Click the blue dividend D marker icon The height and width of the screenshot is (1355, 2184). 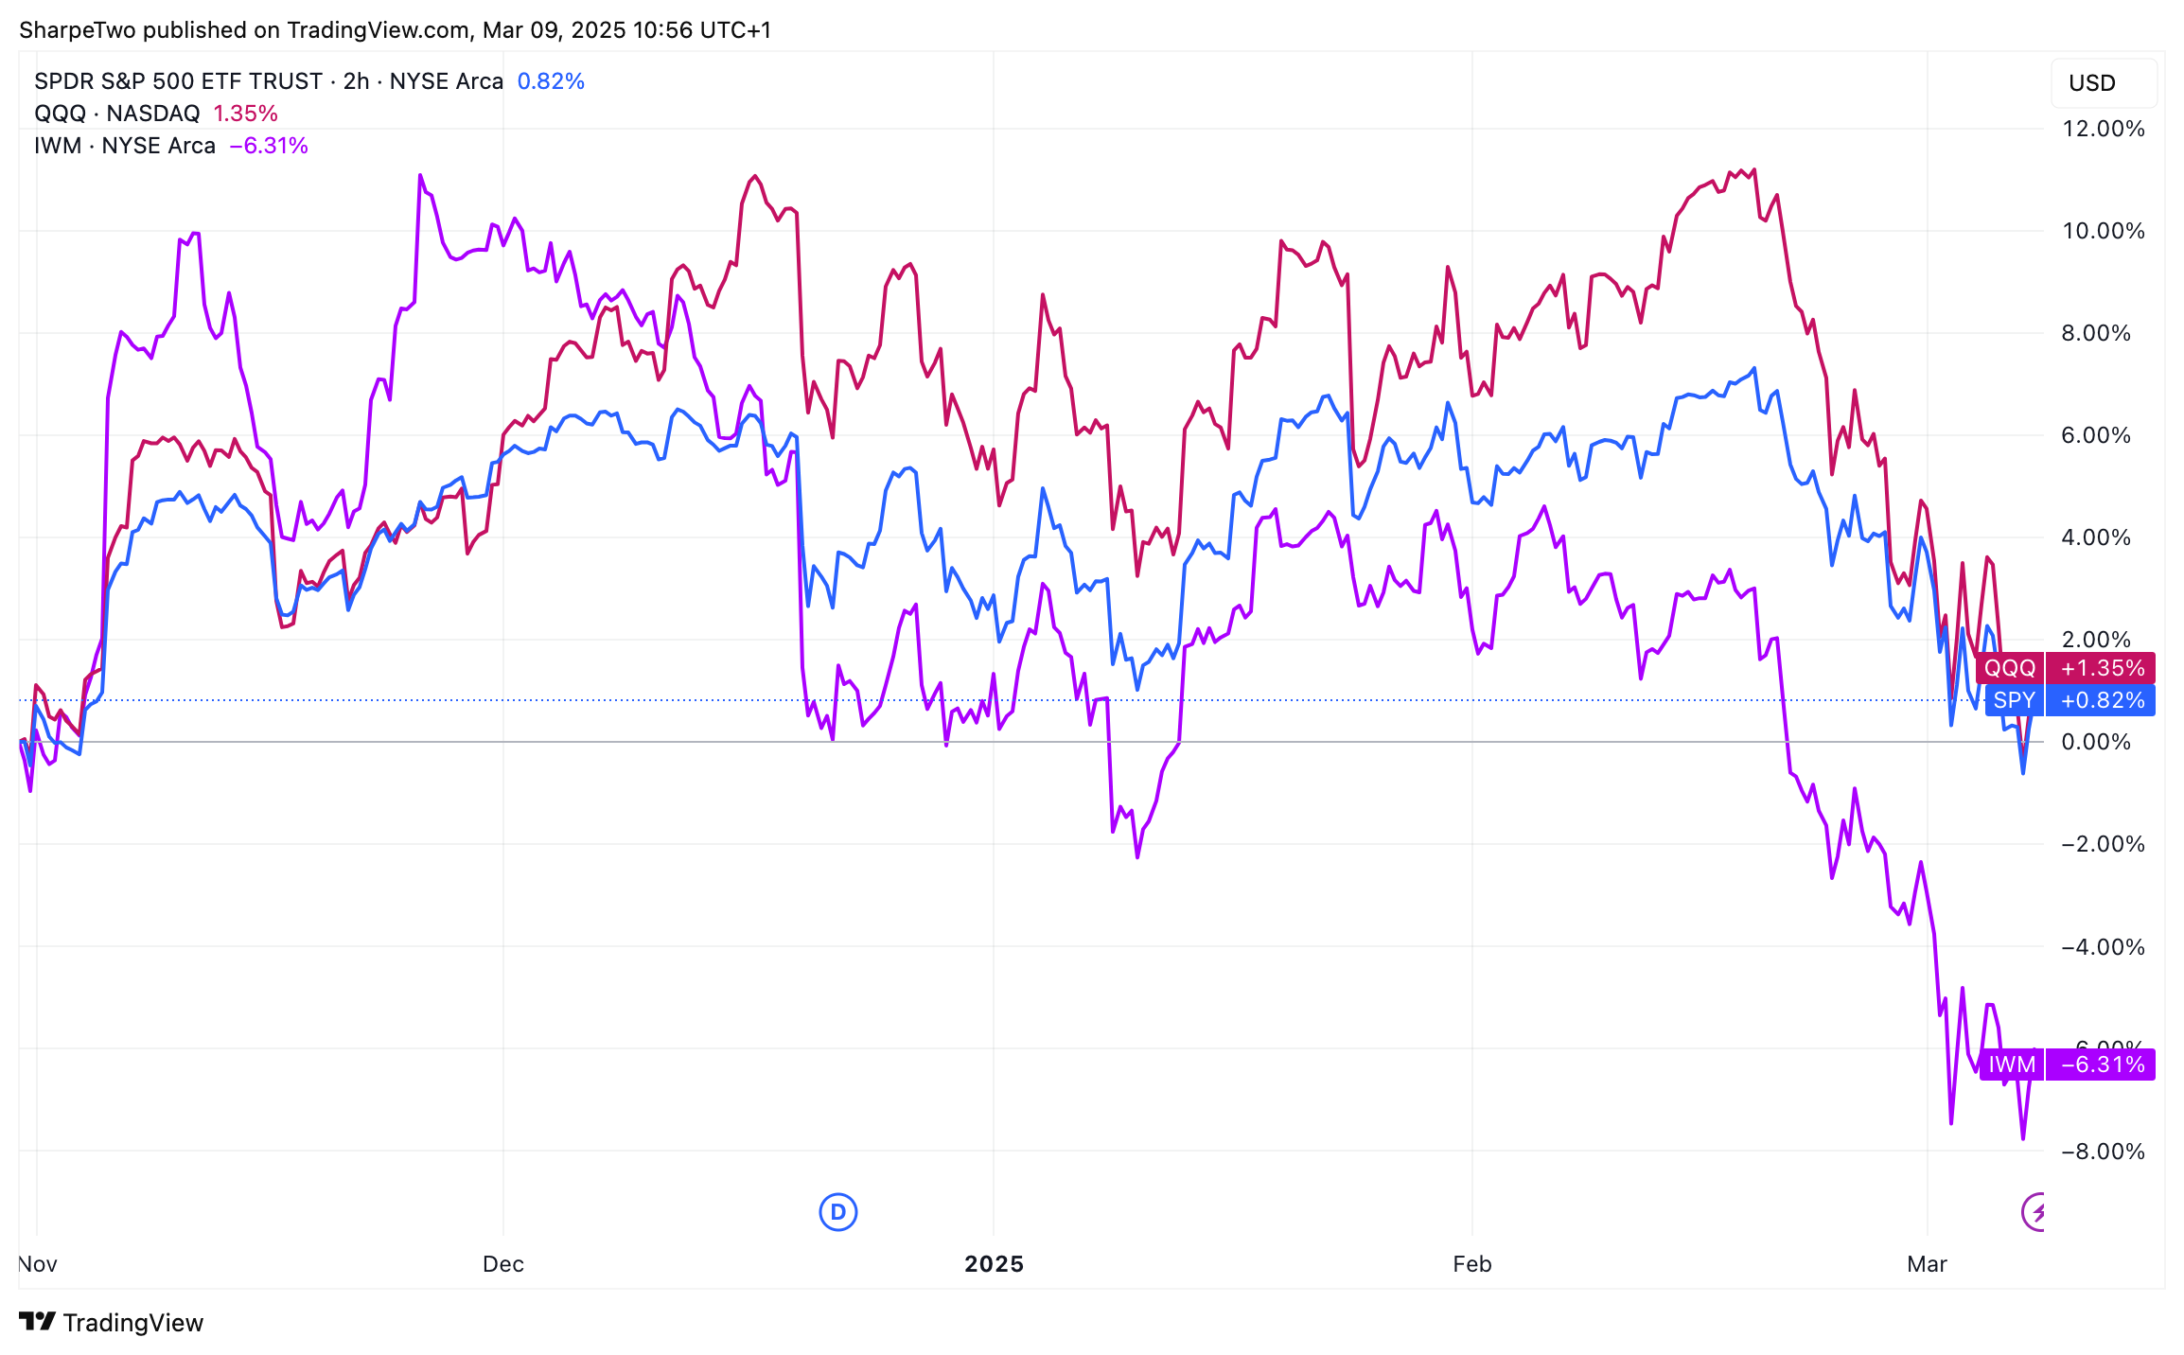point(837,1212)
